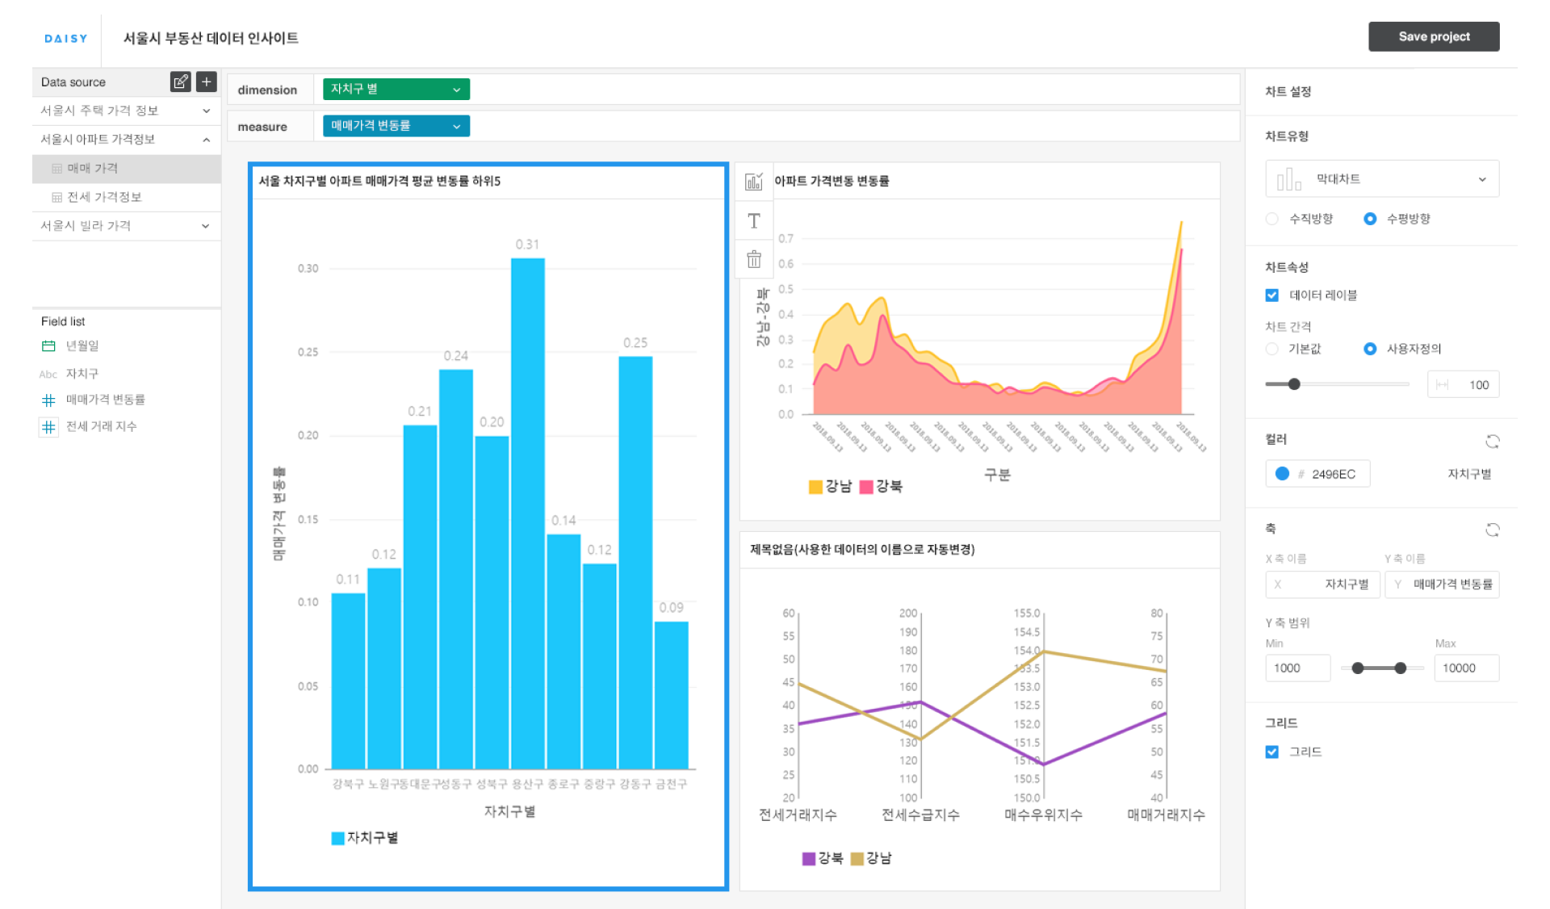
Task: Select 매매 가격 table item
Action: pos(93,168)
